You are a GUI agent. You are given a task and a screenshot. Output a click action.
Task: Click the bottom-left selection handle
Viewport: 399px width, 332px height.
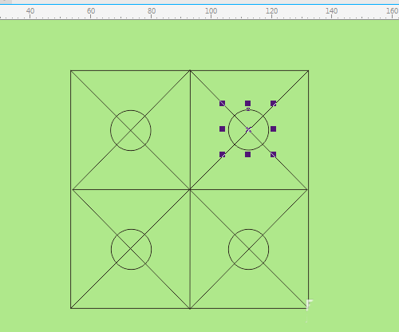click(x=223, y=155)
